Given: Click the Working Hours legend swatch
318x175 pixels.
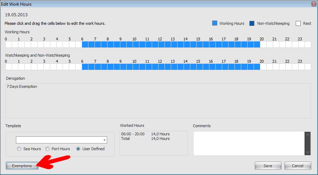Looking at the screenshot, I should pyautogui.click(x=215, y=23).
